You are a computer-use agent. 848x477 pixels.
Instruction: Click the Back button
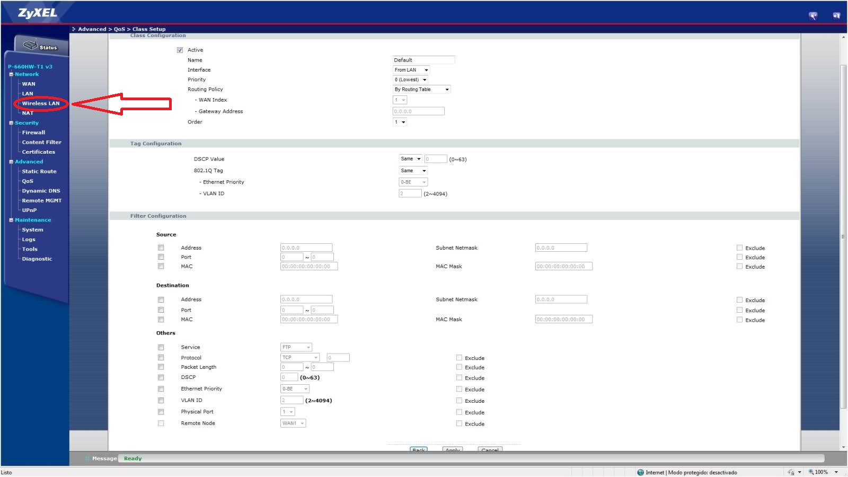[x=419, y=449]
